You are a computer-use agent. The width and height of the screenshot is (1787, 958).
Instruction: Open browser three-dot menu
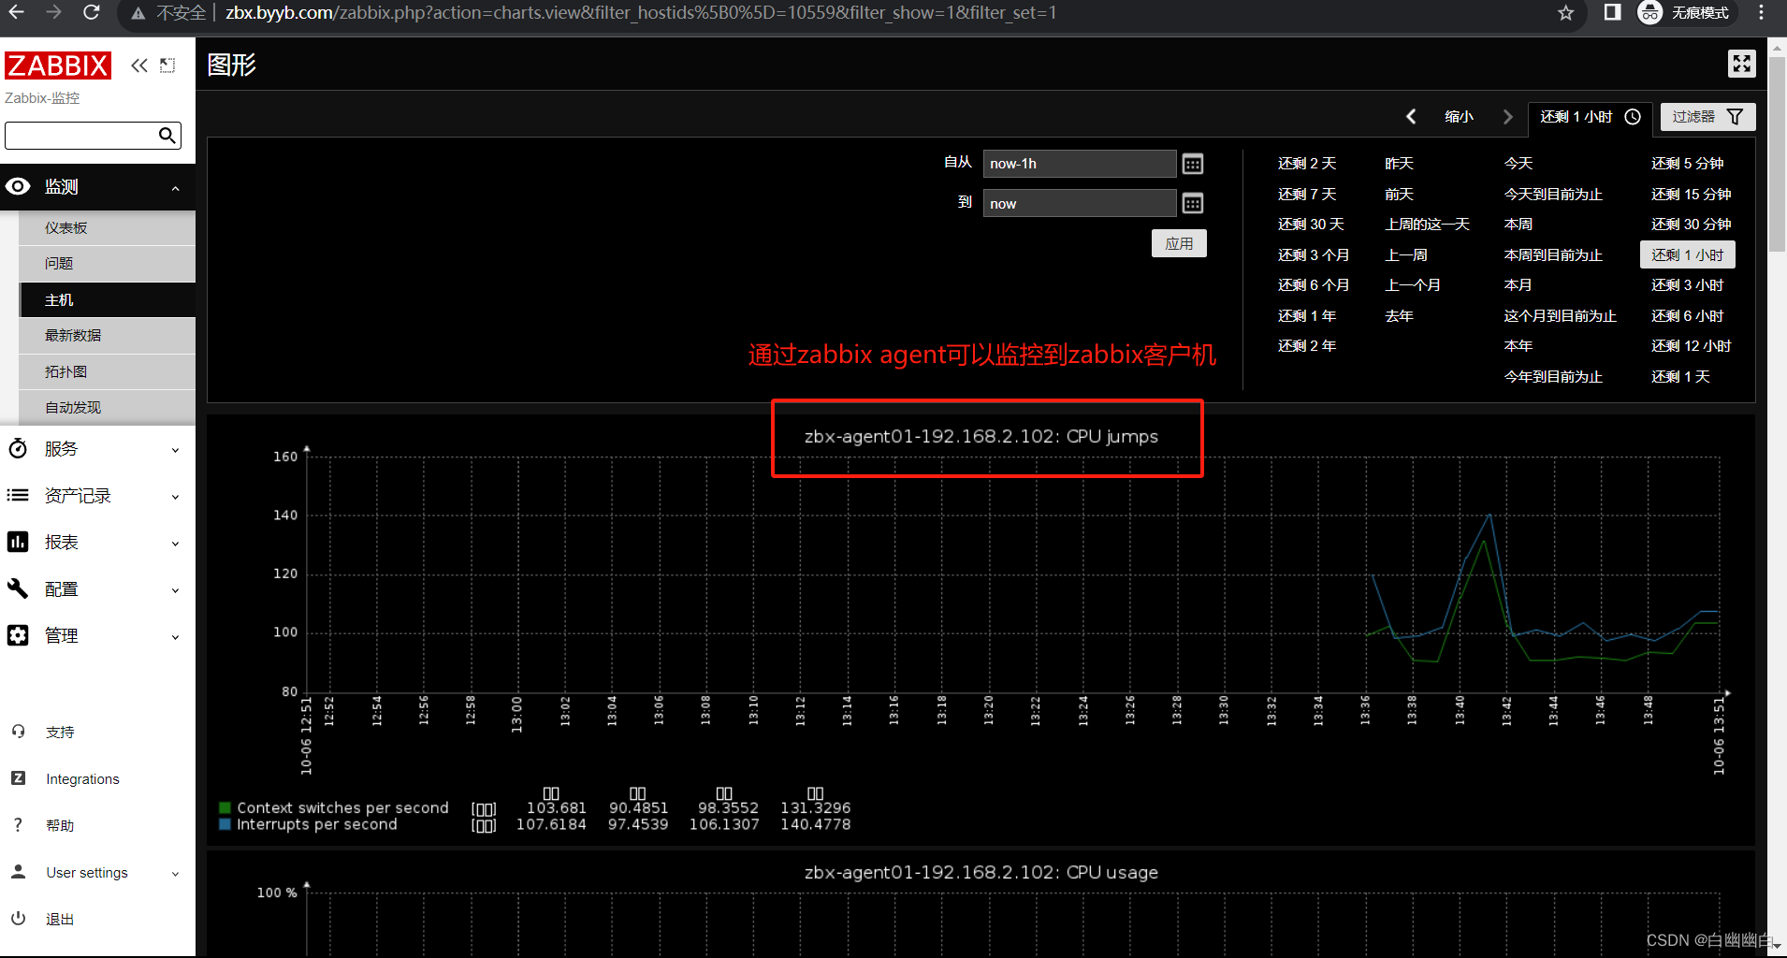pyautogui.click(x=1762, y=13)
